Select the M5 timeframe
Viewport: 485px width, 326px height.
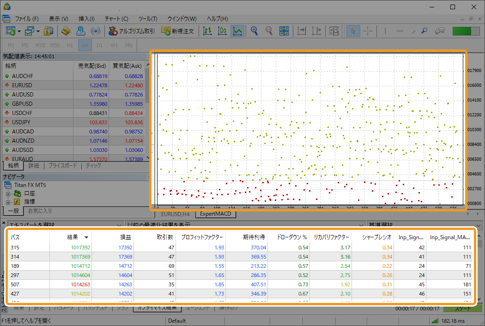(25, 45)
